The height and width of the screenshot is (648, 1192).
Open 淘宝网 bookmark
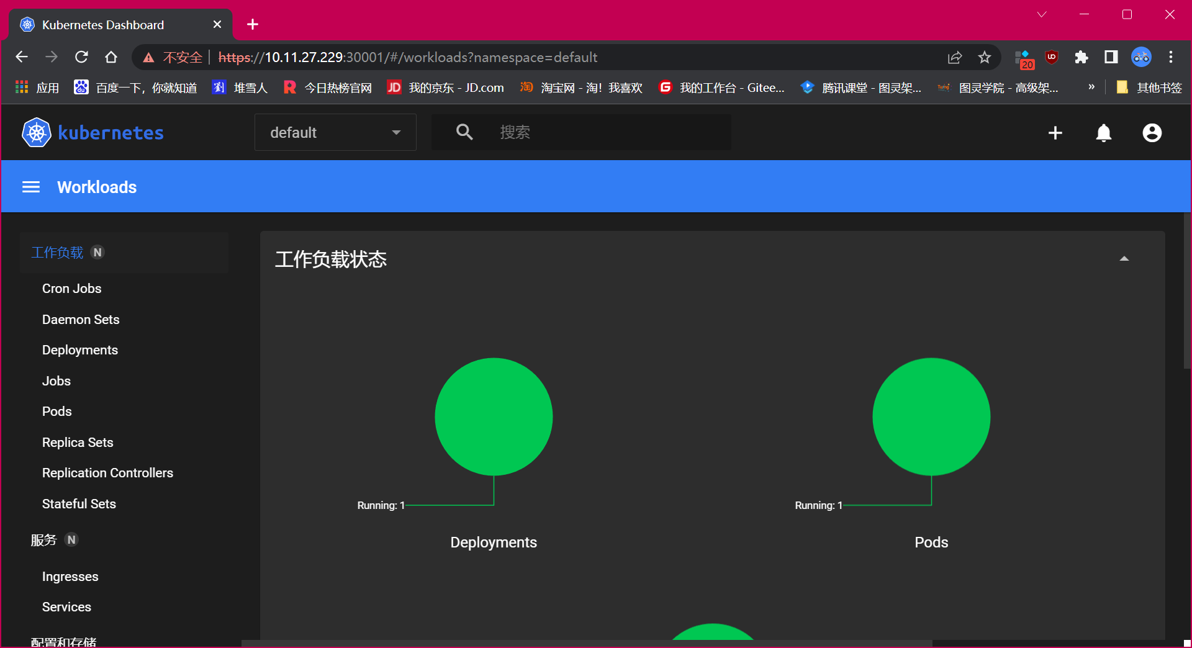click(x=581, y=88)
